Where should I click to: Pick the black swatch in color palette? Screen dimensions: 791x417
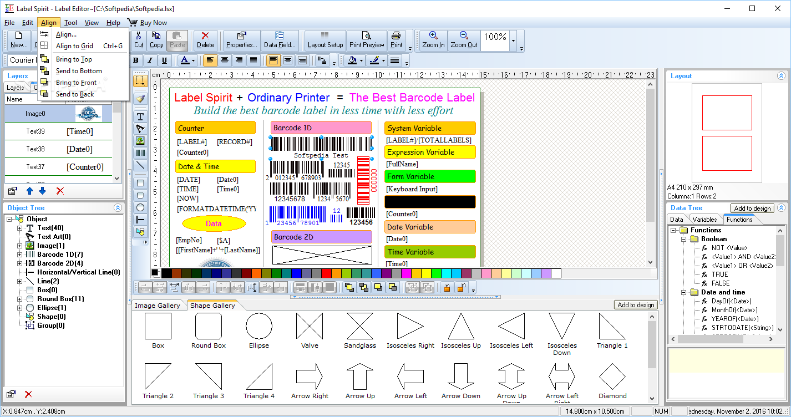pos(166,273)
